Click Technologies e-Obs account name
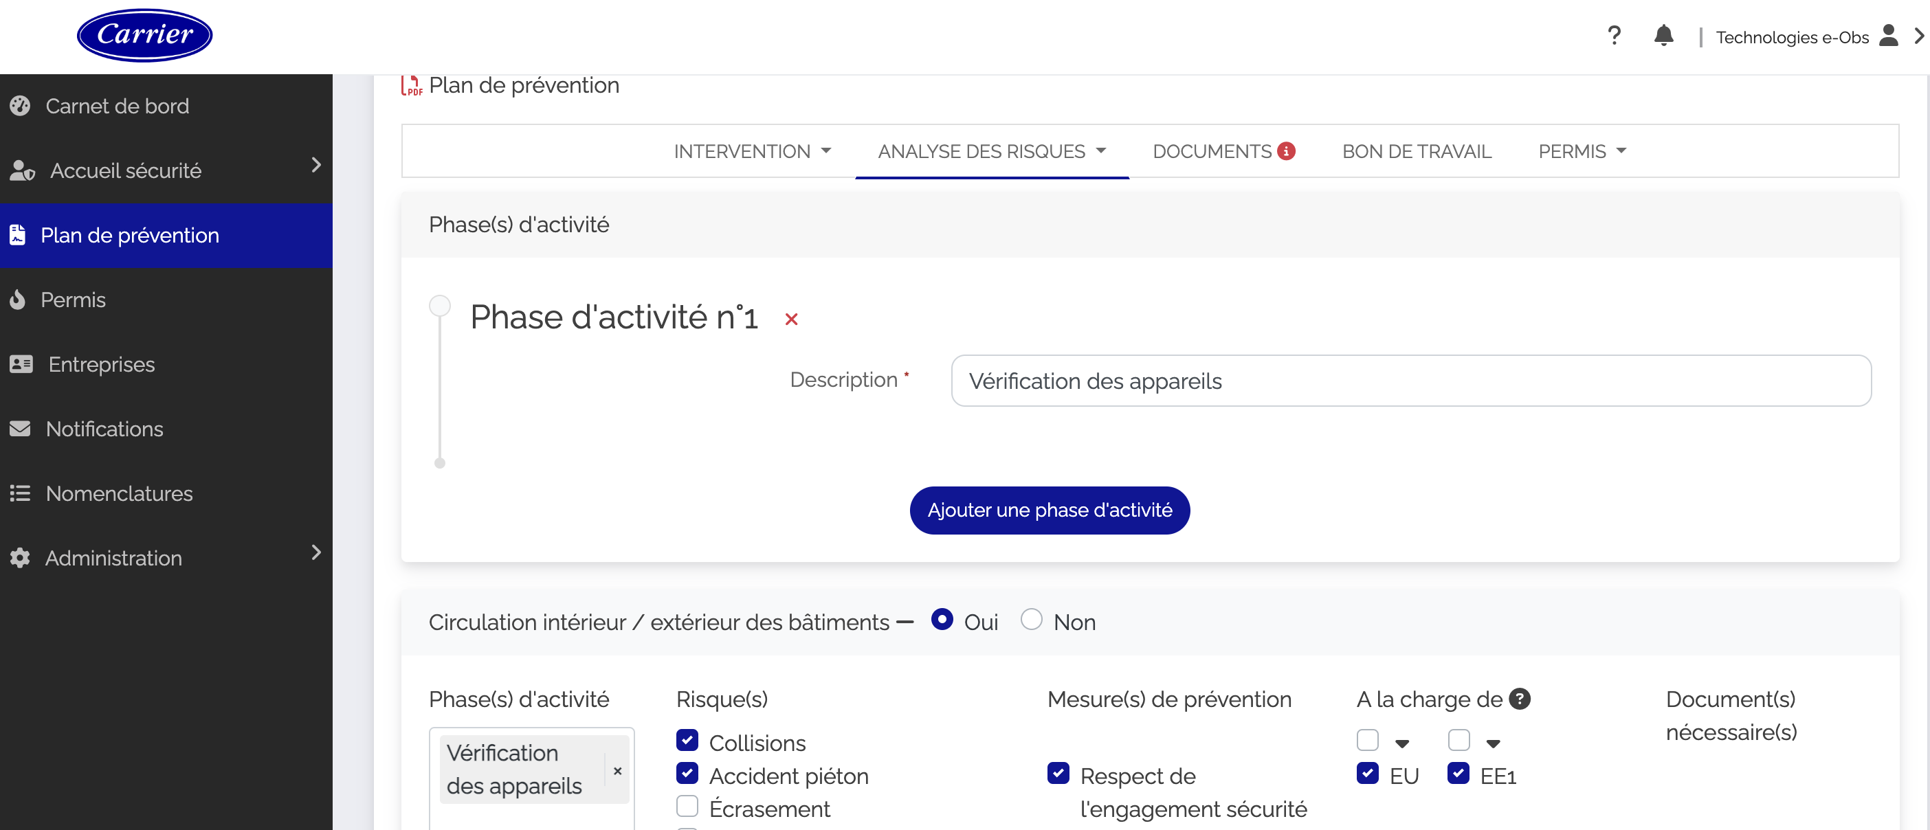The width and height of the screenshot is (1930, 830). tap(1792, 38)
